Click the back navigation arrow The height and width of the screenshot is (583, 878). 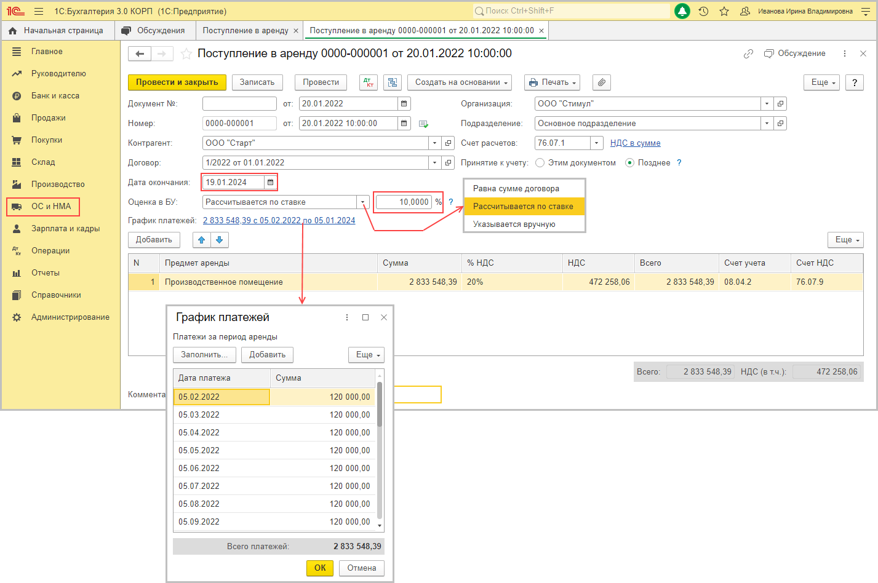pos(140,54)
